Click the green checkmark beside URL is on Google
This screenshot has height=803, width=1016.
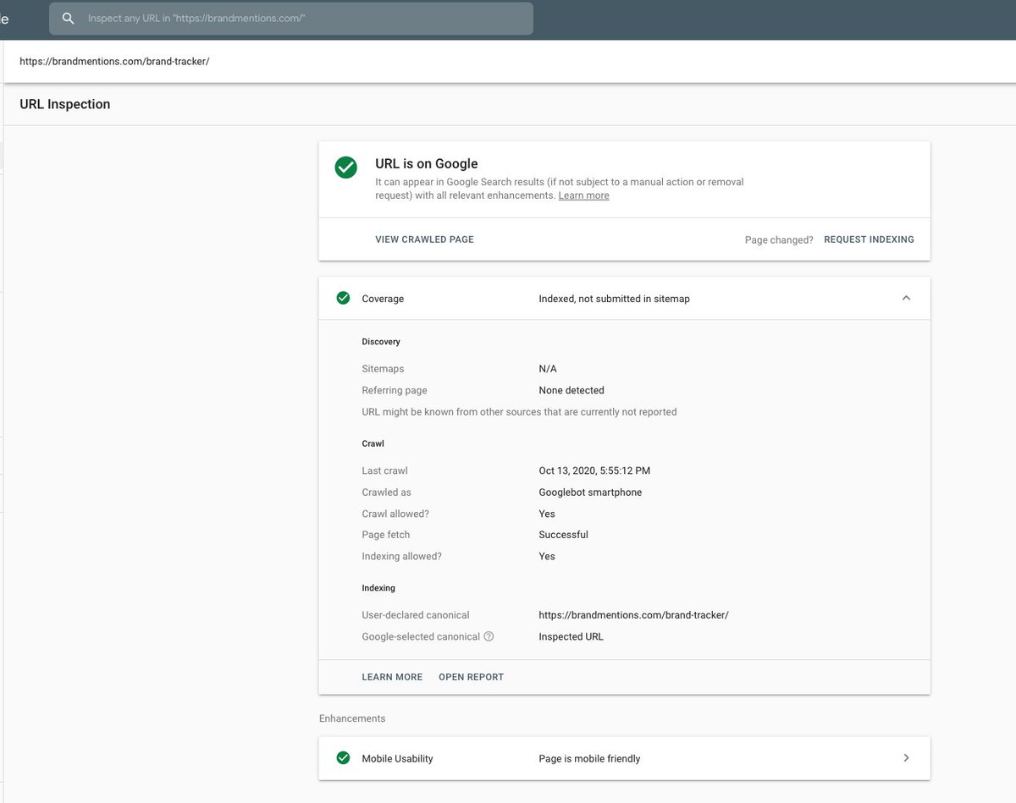[345, 168]
